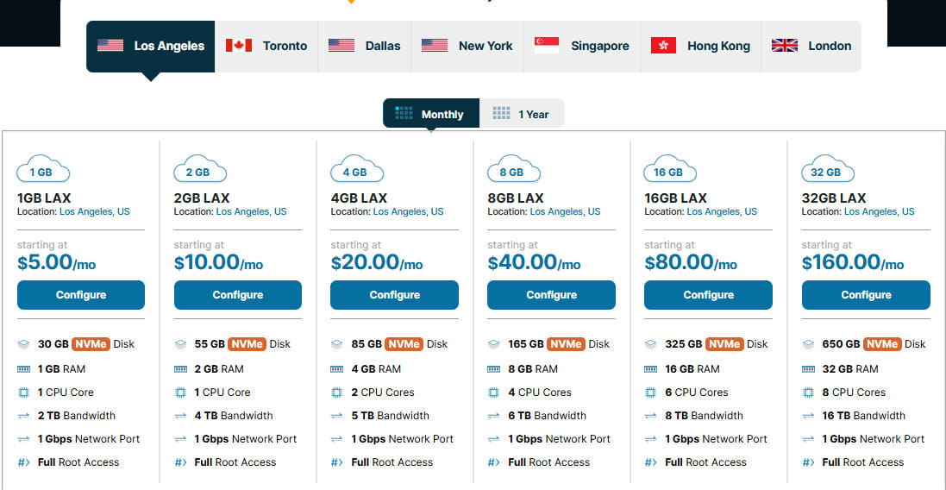Click the 4GB LAX plan title

point(359,198)
